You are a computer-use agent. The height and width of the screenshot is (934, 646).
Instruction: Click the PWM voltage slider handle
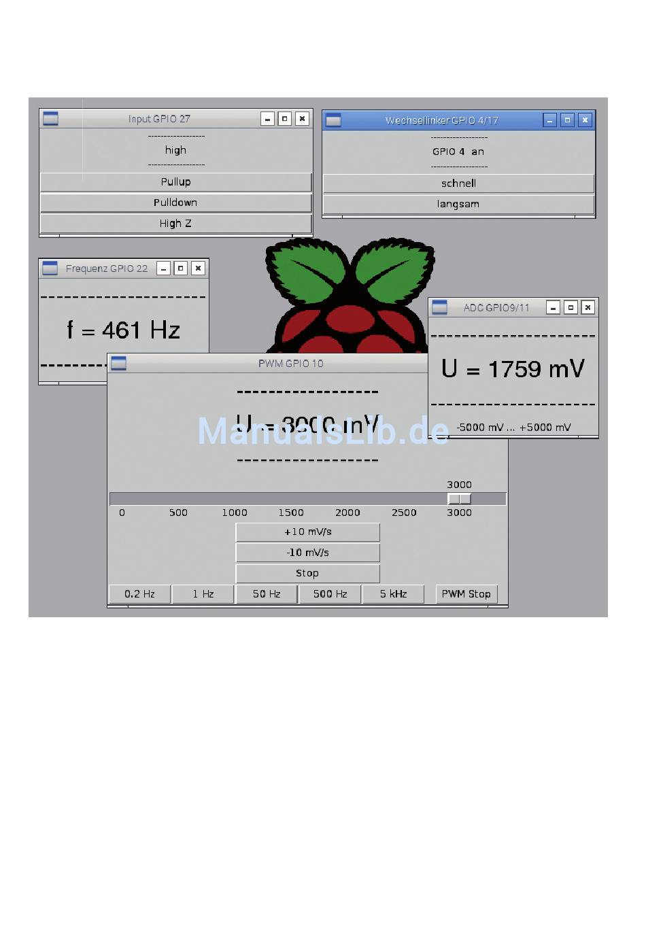click(x=459, y=499)
